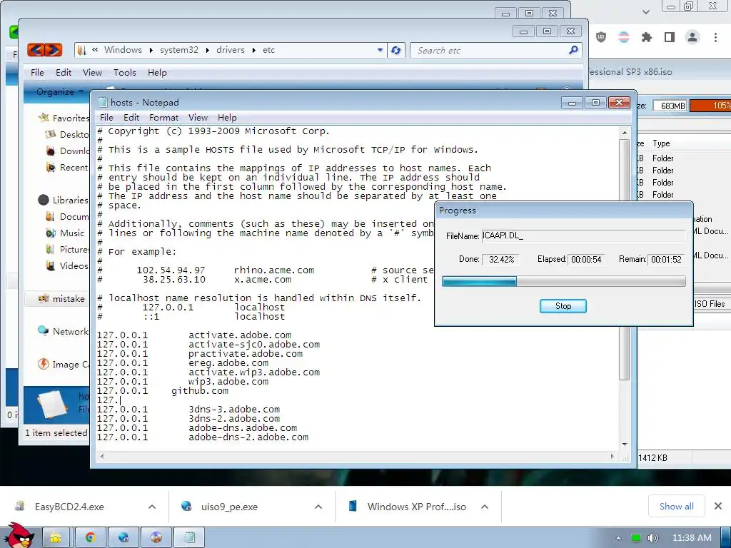This screenshot has width=731, height=548.
Task: Select Network in navigation pane
Action: point(63,331)
